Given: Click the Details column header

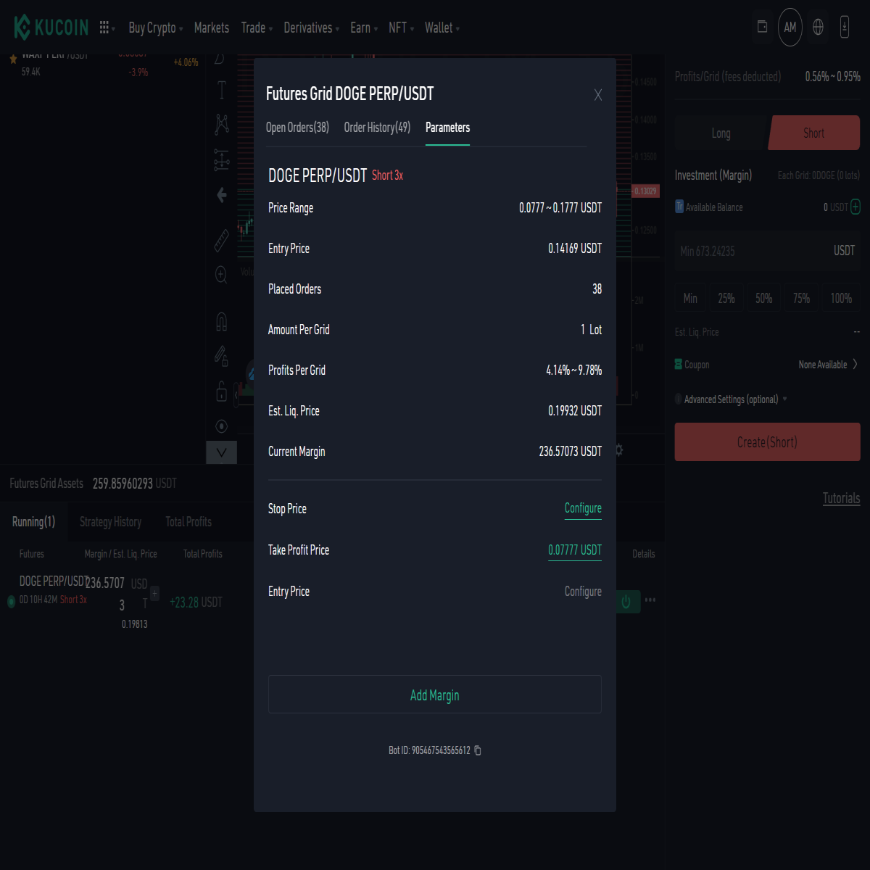Looking at the screenshot, I should 643,554.
